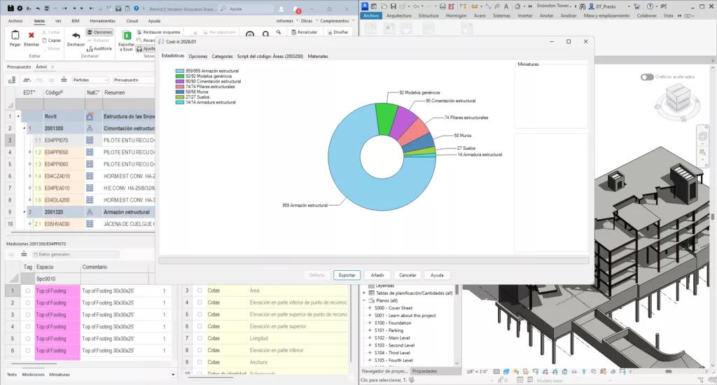Open the Presupuesto combo box

[134, 80]
